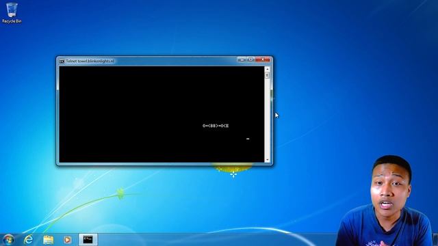
Task: Click the Telnet window system menu icon
Action: (x=62, y=61)
